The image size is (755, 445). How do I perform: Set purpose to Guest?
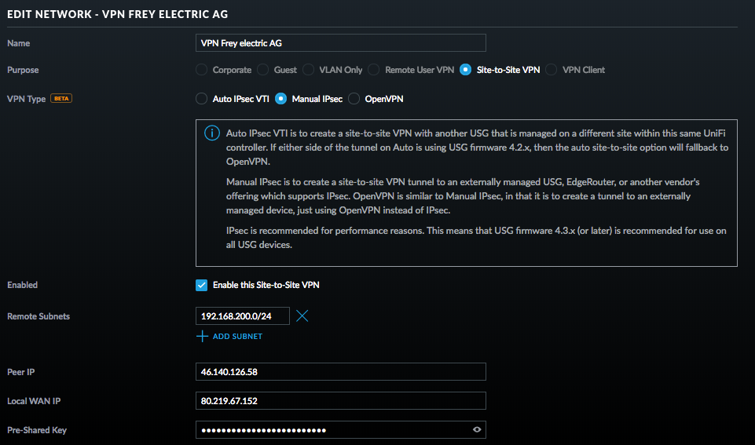click(263, 70)
